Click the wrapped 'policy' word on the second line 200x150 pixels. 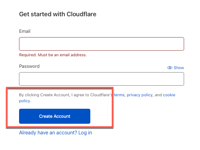pos(24,101)
